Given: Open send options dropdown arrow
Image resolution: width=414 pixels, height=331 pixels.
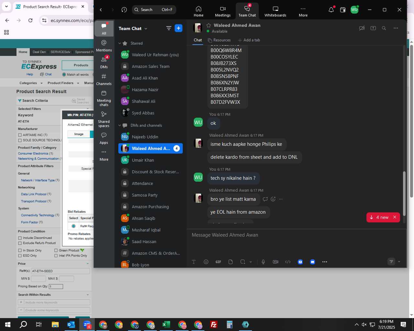Looking at the screenshot, I should tap(399, 262).
